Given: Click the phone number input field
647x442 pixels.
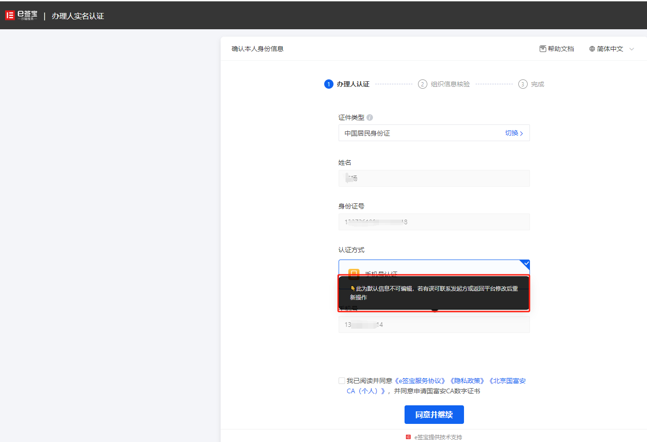Looking at the screenshot, I should [x=434, y=325].
